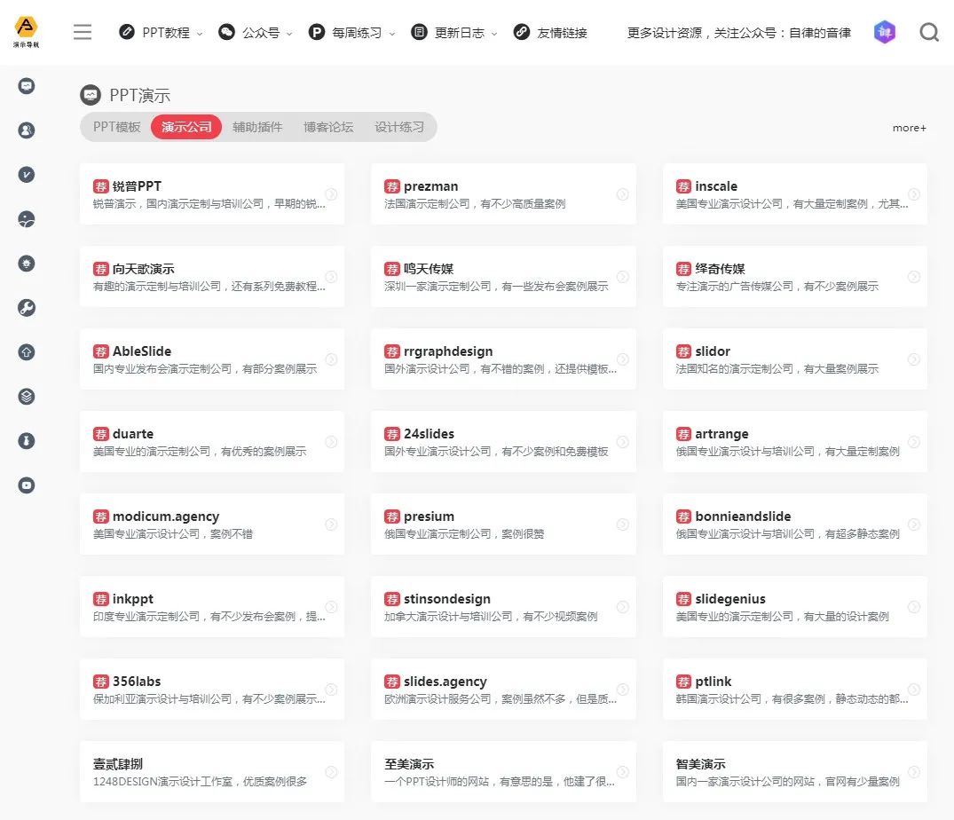
Task: Click the arrow icon on duarte card
Action: [x=331, y=442]
